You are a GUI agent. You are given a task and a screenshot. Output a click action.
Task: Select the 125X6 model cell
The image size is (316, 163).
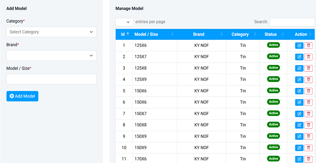[x=154, y=46]
